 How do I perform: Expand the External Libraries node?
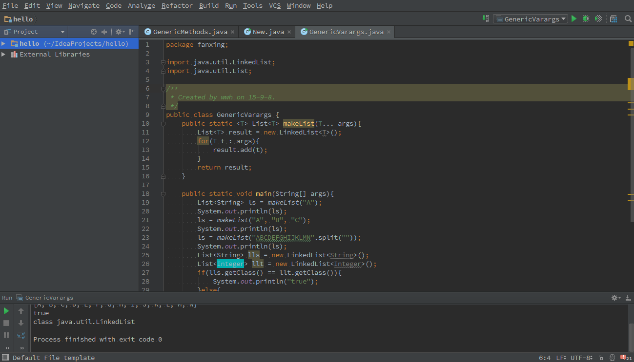click(x=3, y=55)
